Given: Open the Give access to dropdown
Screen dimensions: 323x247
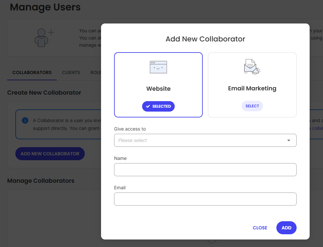Looking at the screenshot, I should 205,140.
